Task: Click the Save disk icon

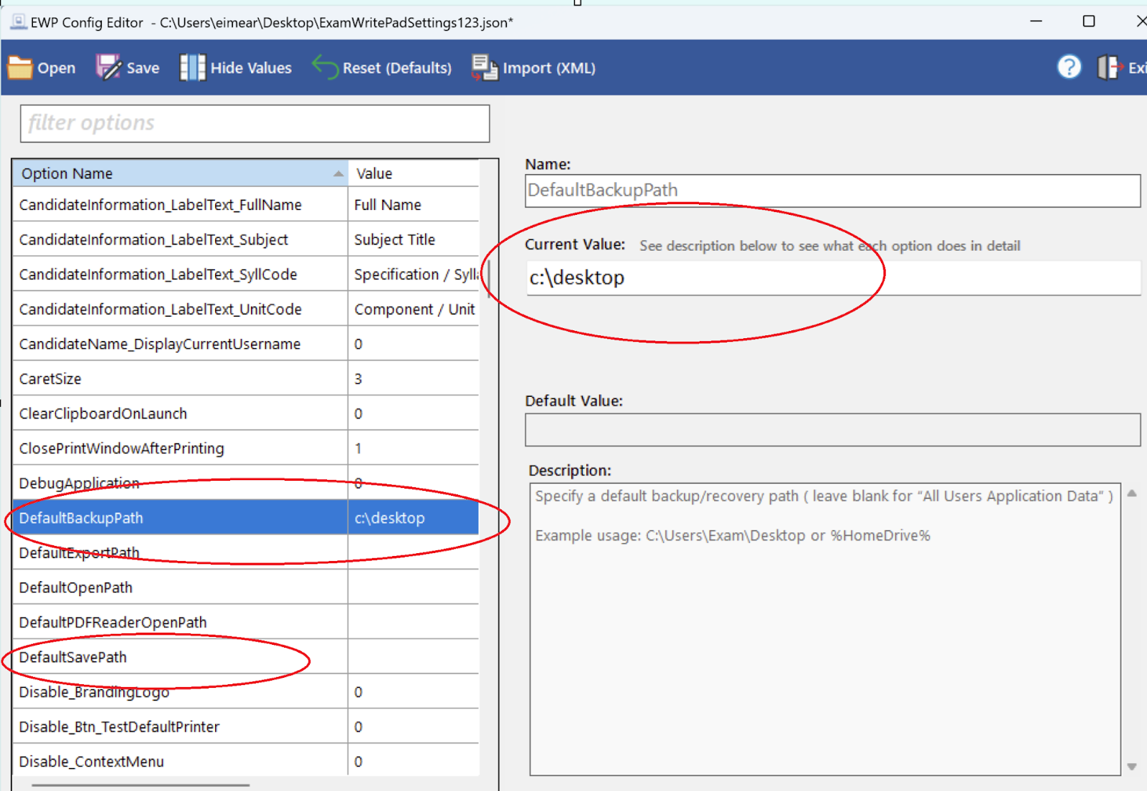Action: pyautogui.click(x=109, y=67)
